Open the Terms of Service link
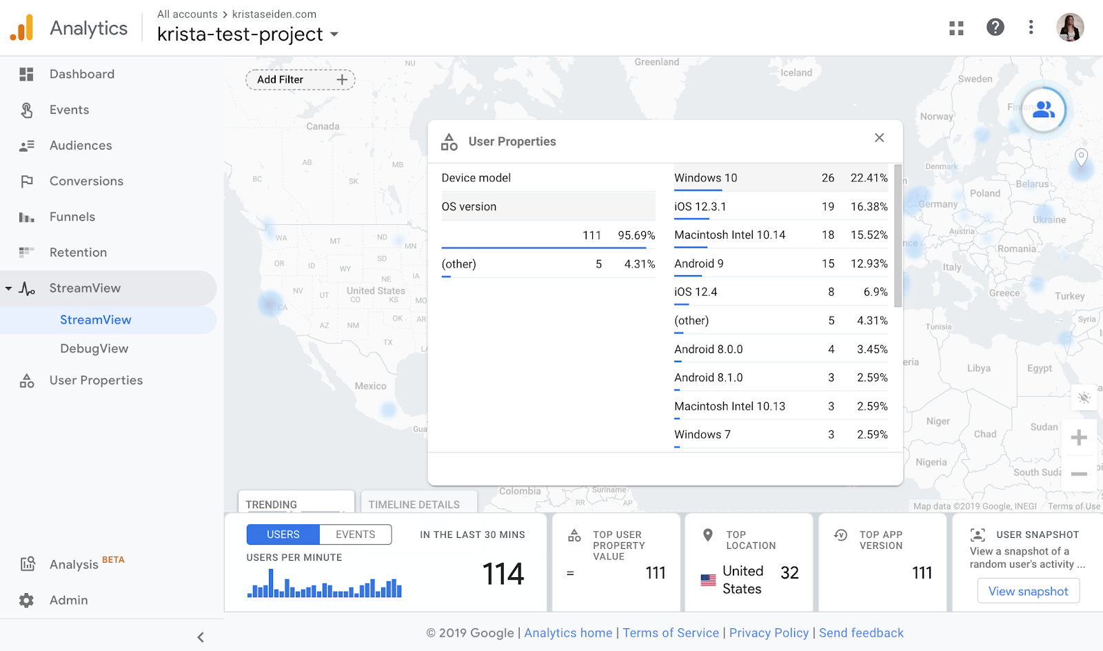Viewport: 1103px width, 651px height. 671,633
